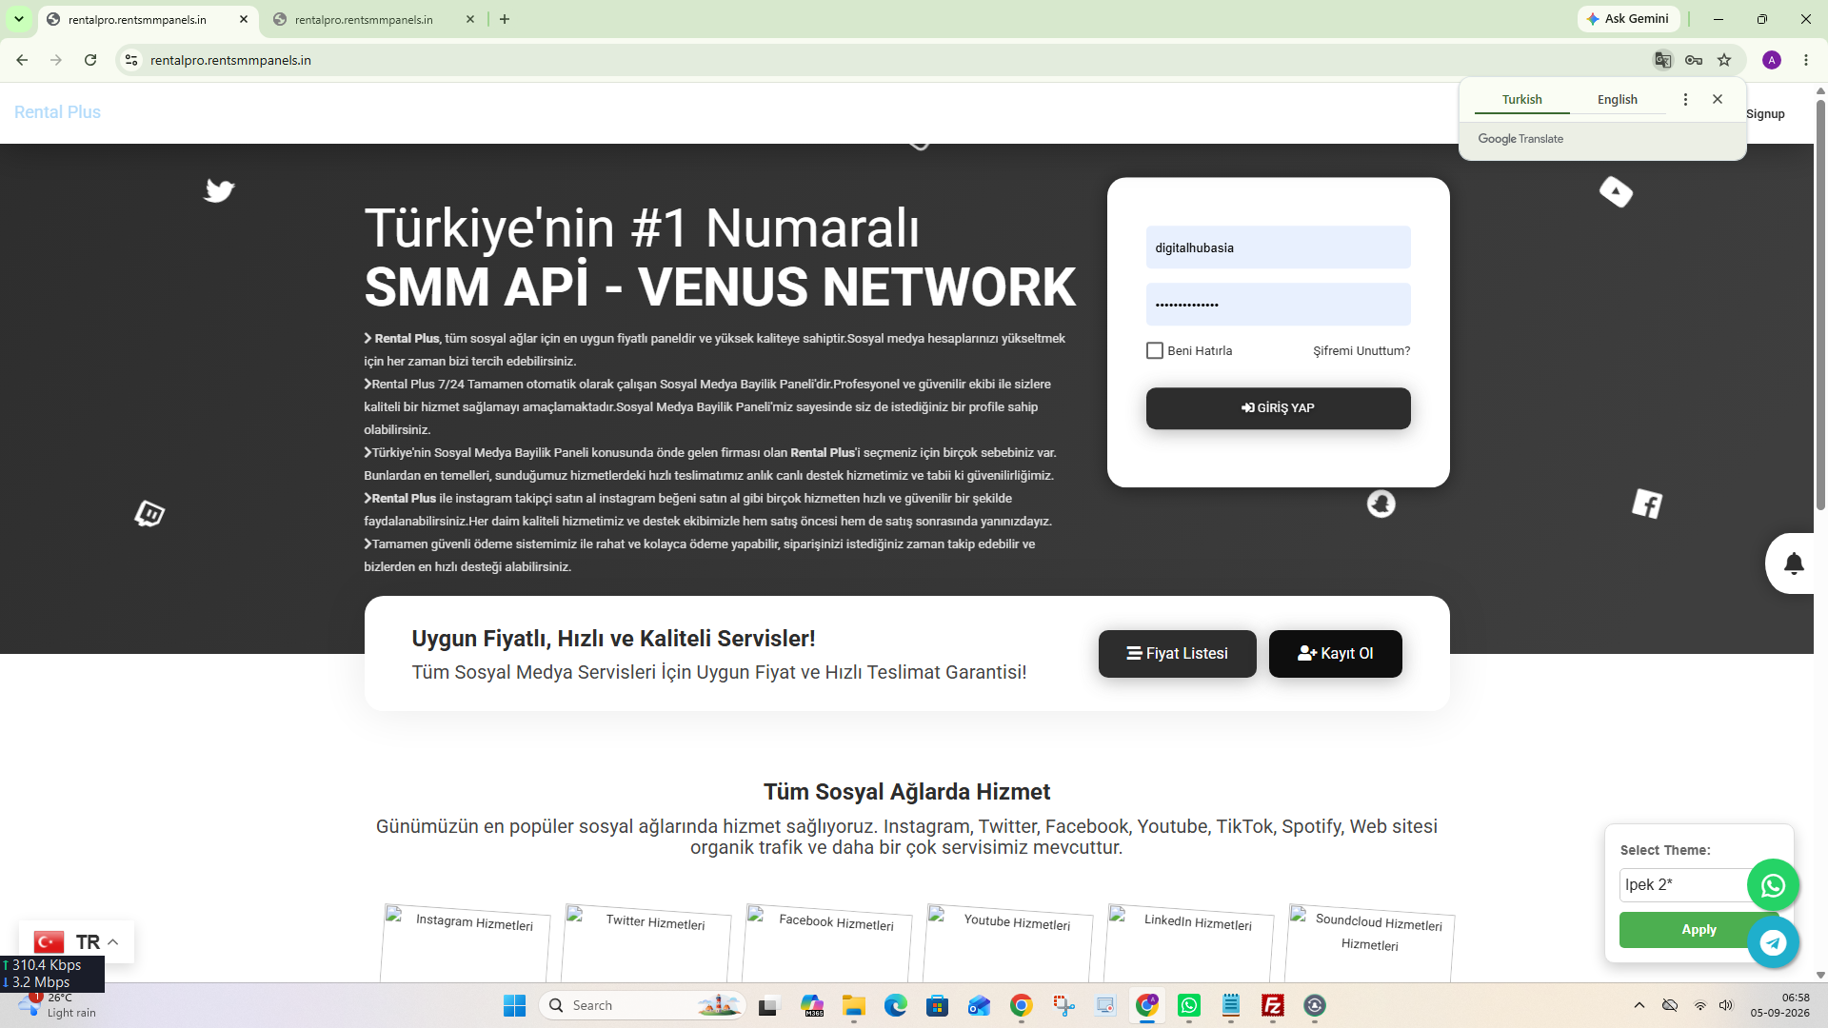This screenshot has height=1028, width=1828.
Task: Open translate options three-dot menu
Action: point(1685,99)
